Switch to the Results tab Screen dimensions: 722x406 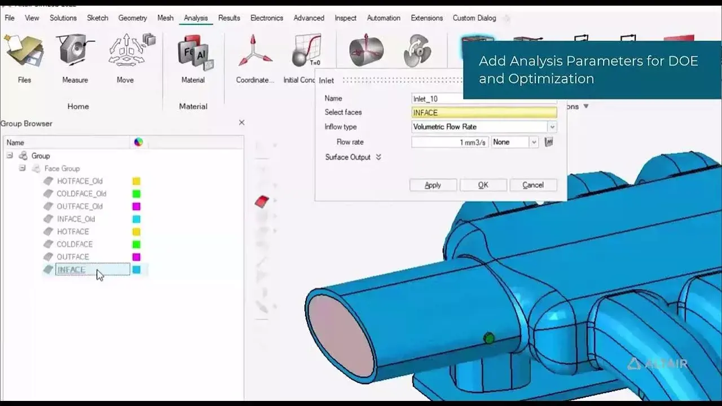coord(229,18)
